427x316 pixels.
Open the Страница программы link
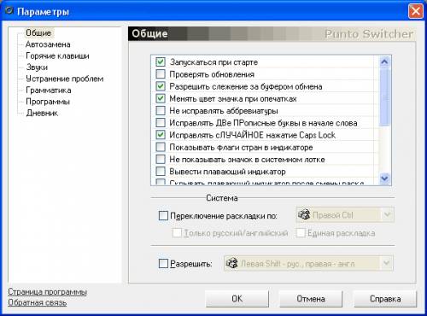click(x=47, y=292)
